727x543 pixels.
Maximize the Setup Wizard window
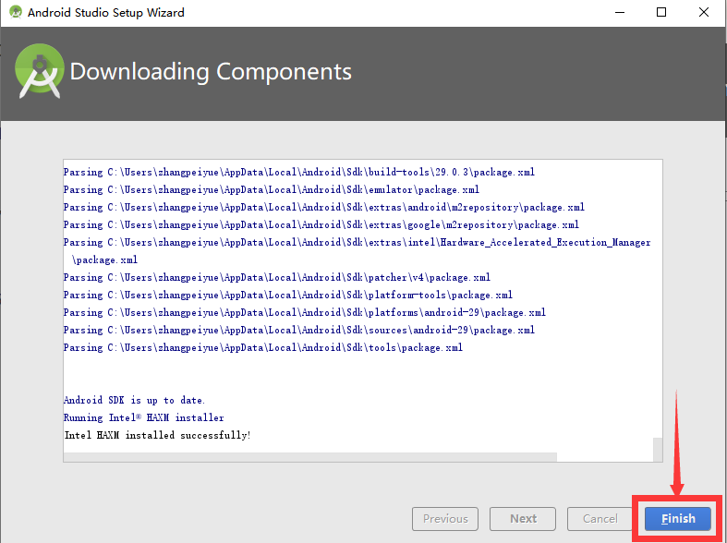[661, 13]
